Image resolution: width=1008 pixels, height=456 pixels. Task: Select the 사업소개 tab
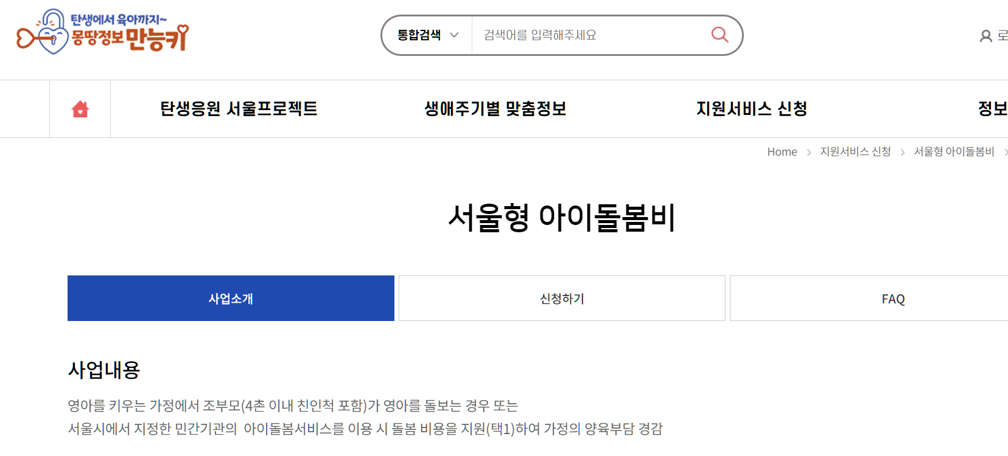pos(231,298)
